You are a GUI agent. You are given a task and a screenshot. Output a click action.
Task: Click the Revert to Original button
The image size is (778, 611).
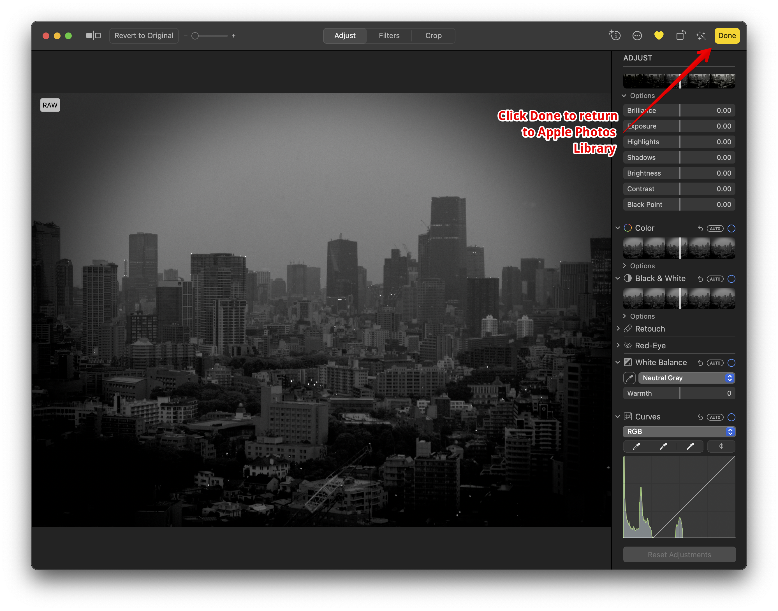(143, 36)
